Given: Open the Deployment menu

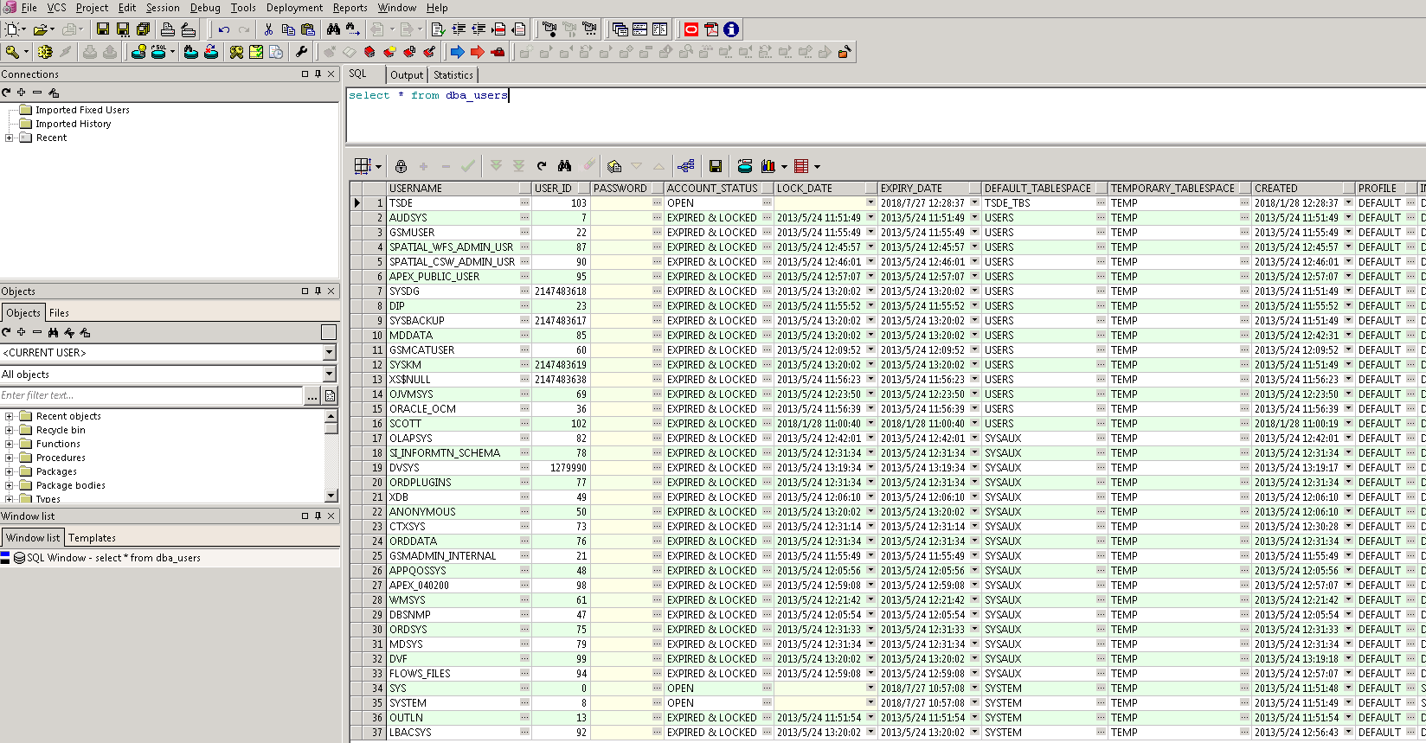Looking at the screenshot, I should pos(294,8).
